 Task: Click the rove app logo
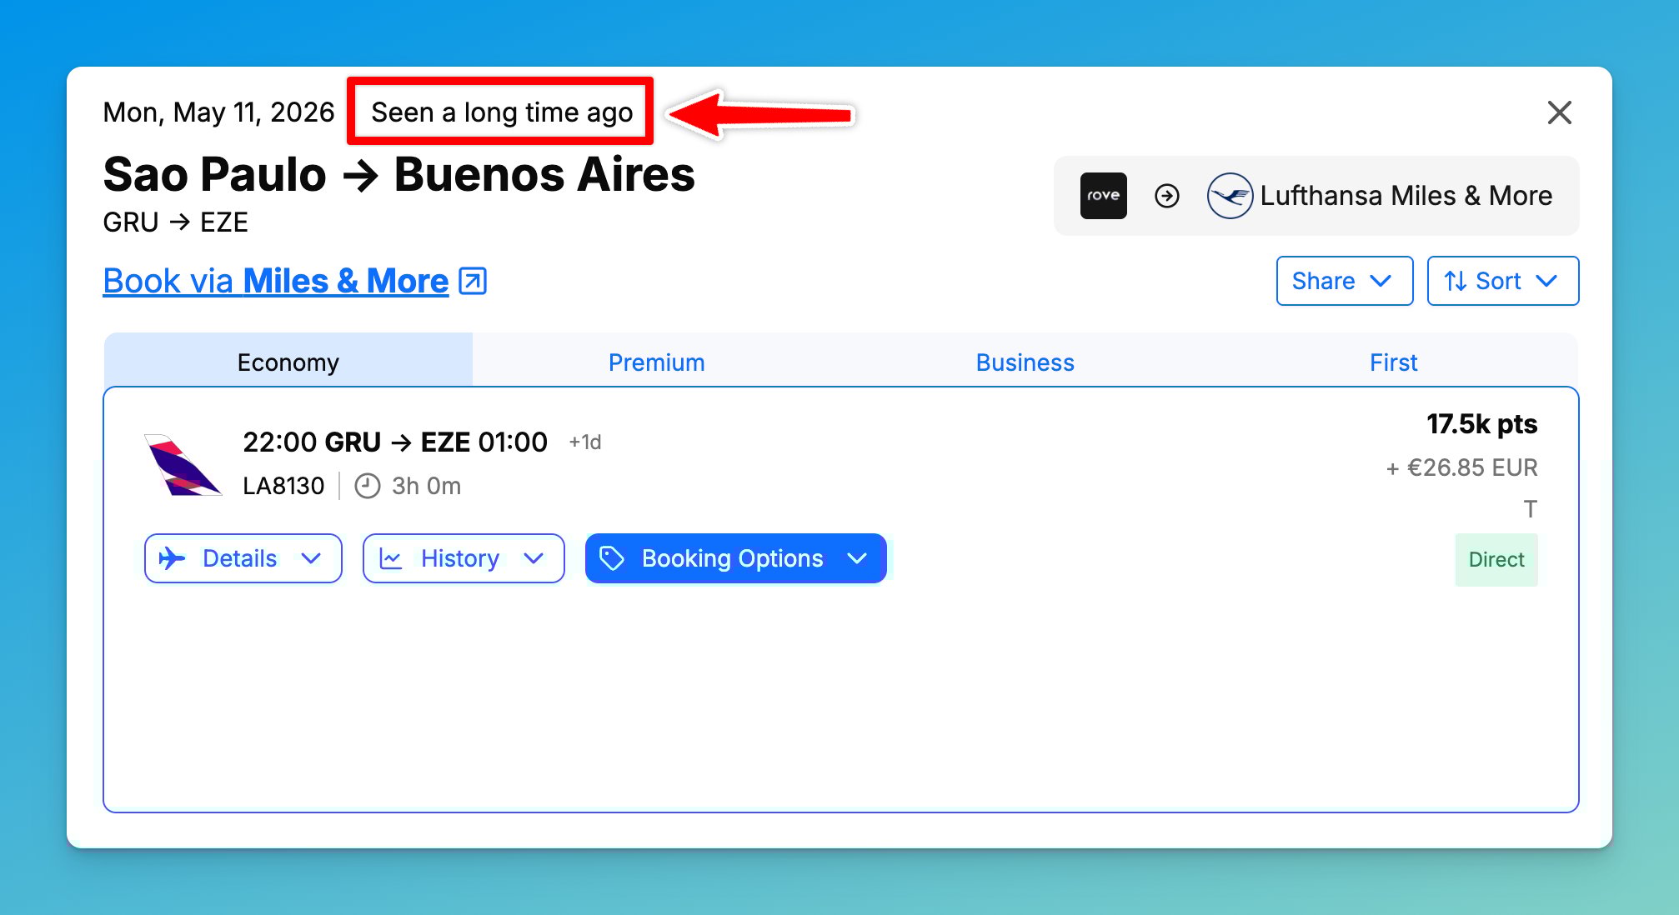tap(1105, 196)
